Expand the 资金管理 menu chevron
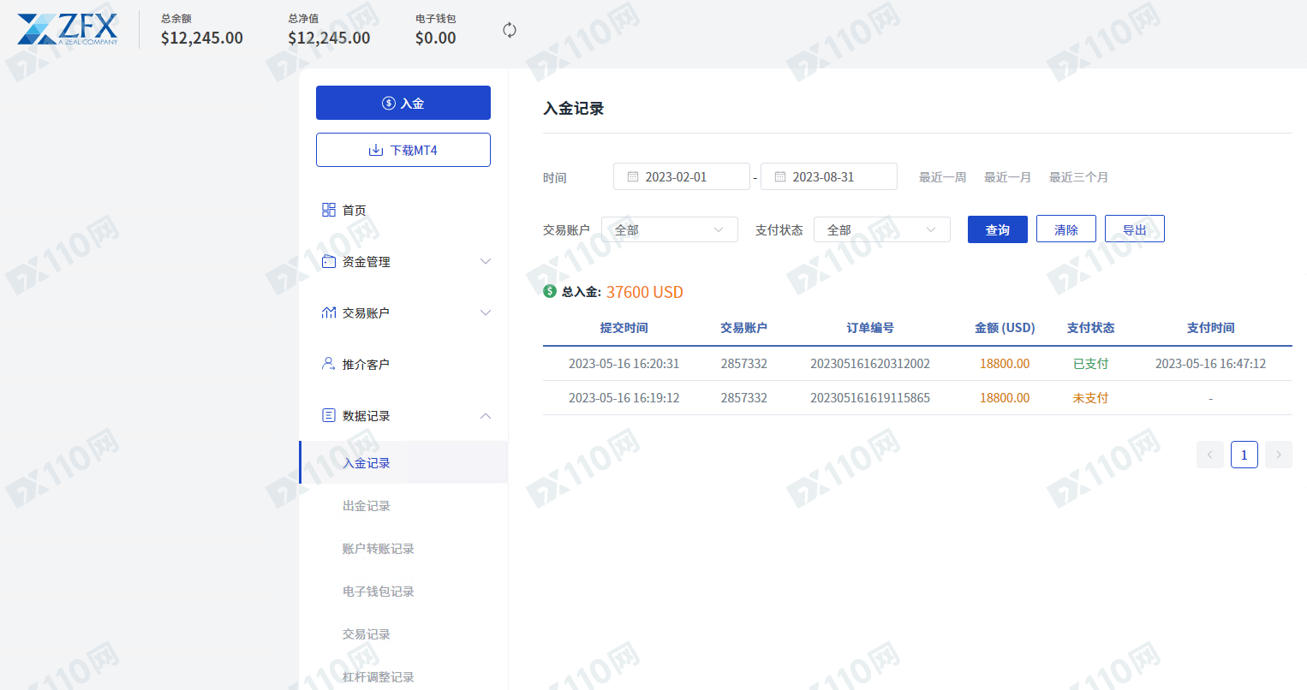Screen dimensions: 1307x690 pos(486,261)
